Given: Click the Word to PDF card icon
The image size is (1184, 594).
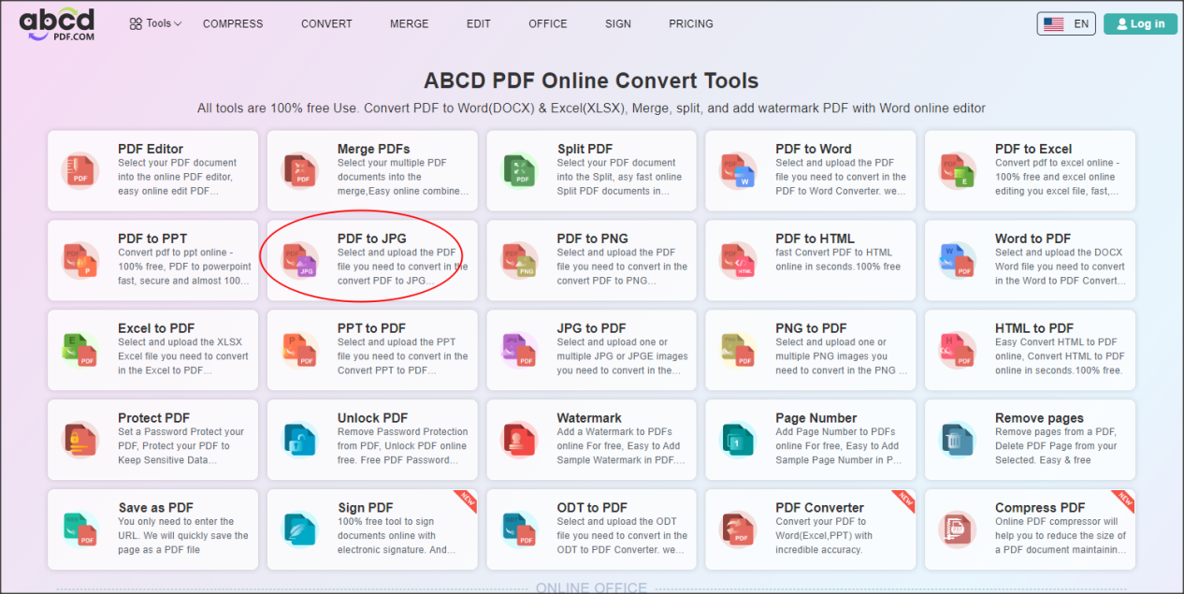Looking at the screenshot, I should 958,260.
